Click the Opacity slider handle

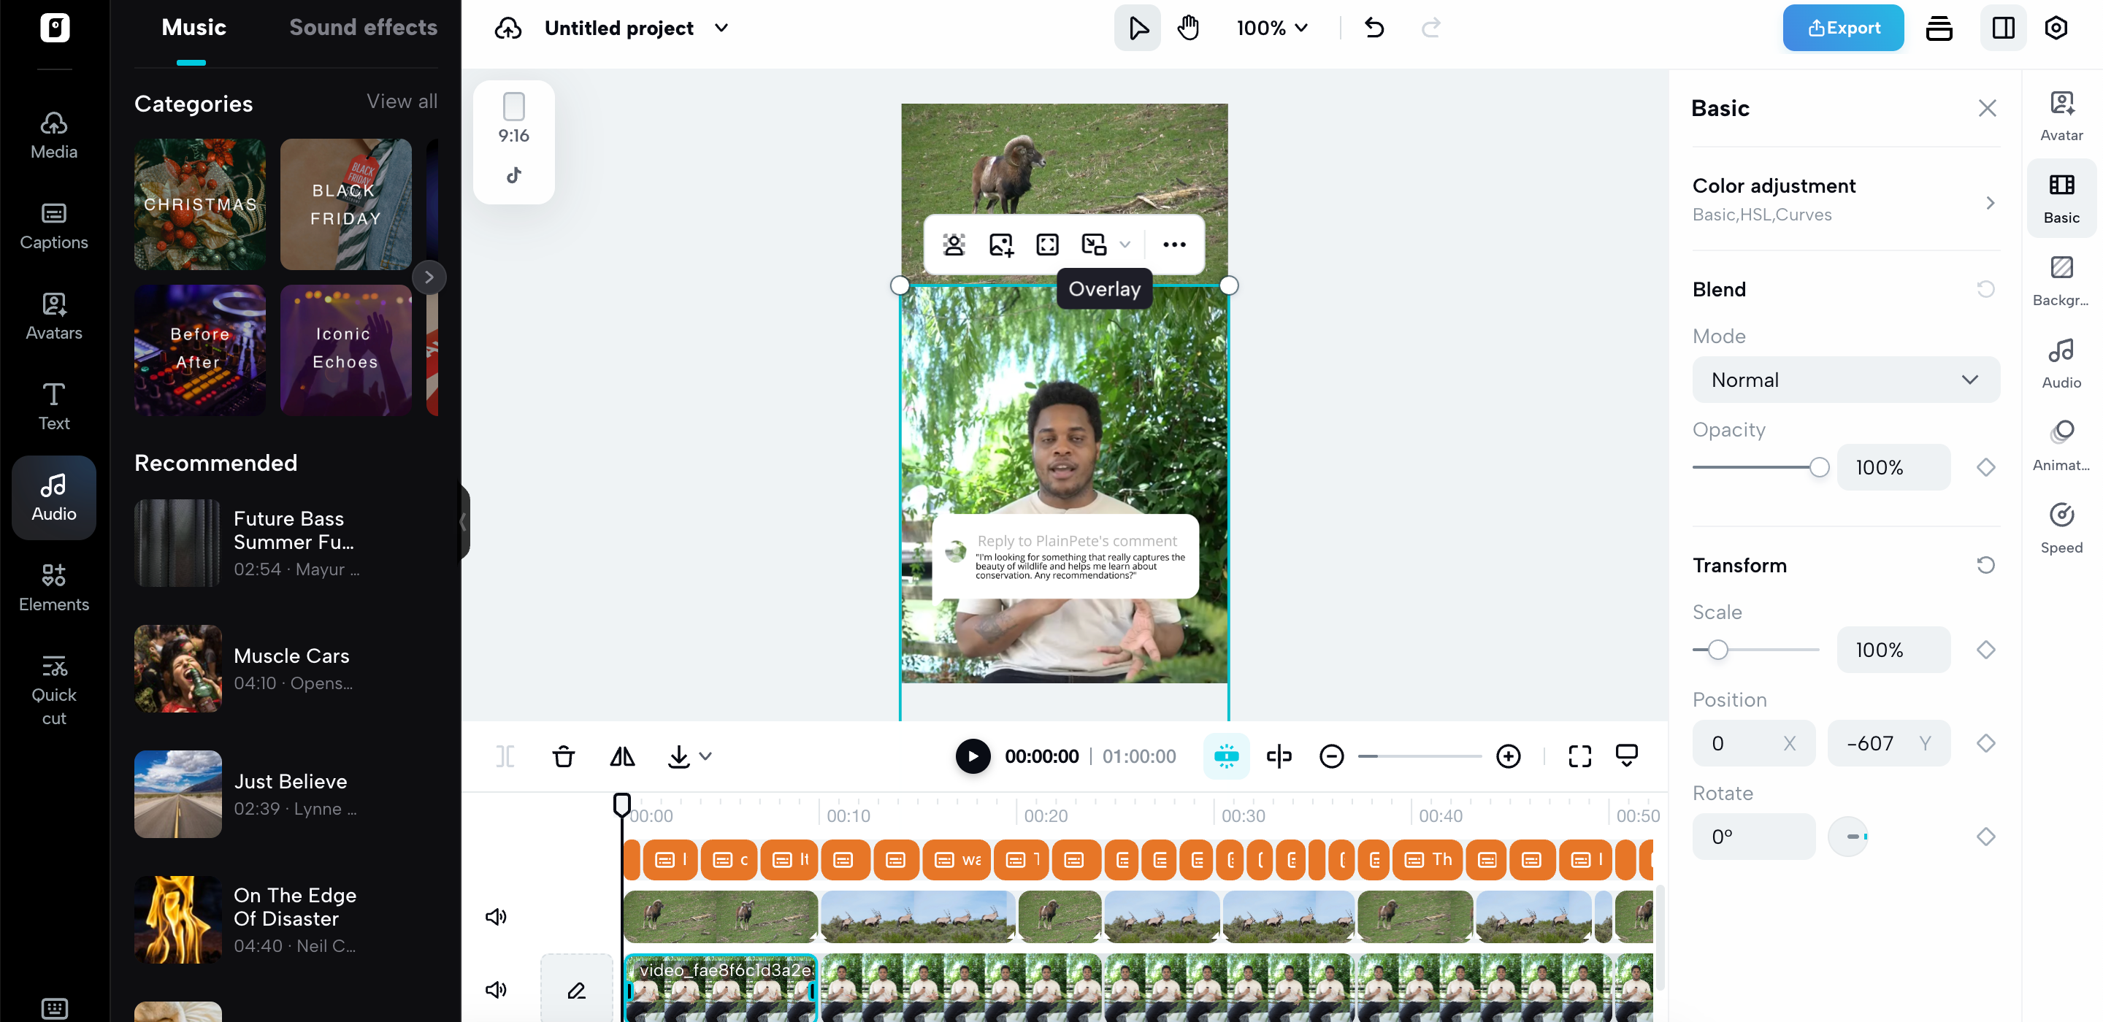point(1818,467)
